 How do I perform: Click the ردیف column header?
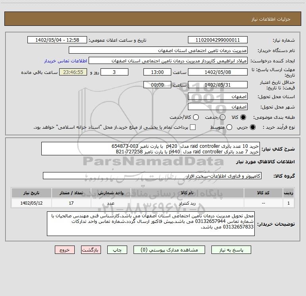pyautogui.click(x=289, y=193)
